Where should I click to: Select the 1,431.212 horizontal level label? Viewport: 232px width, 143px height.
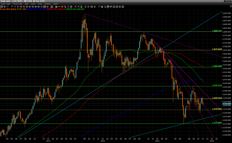point(217,85)
